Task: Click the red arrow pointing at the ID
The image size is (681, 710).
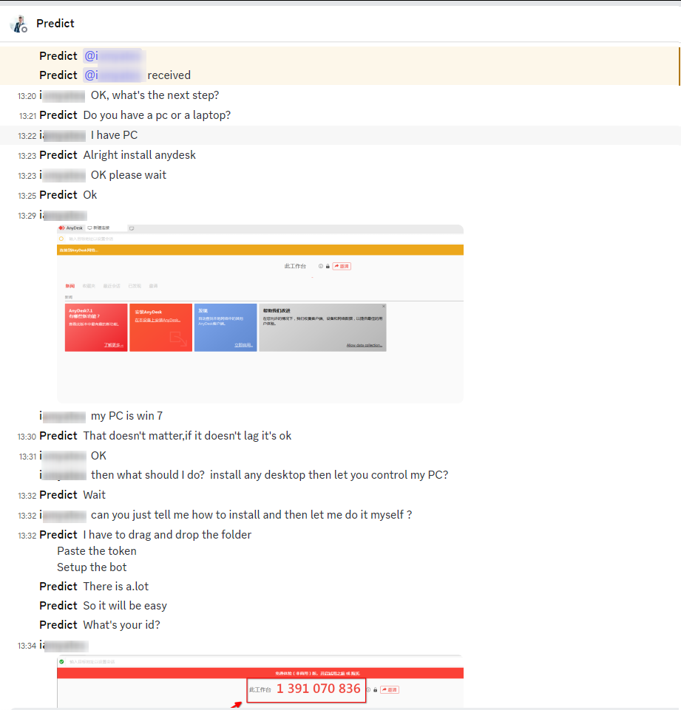Action: [x=235, y=705]
